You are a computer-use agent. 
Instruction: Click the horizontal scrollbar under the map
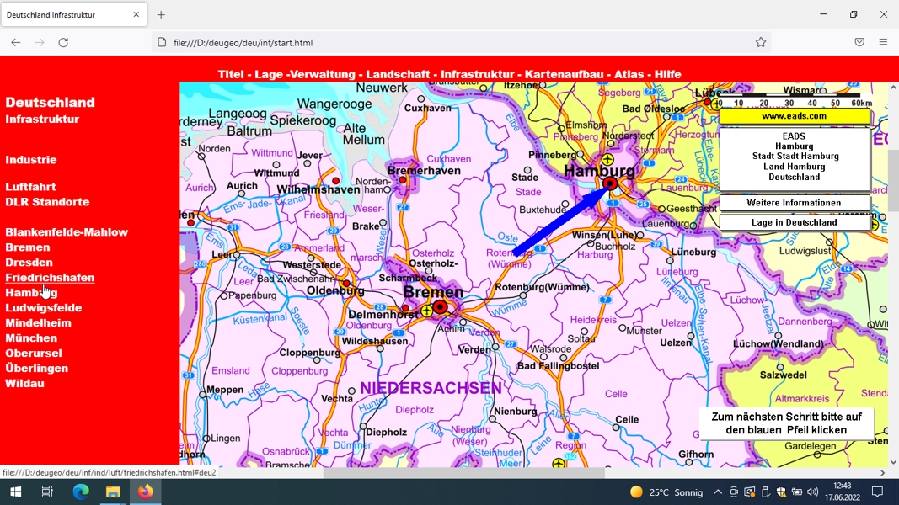pyautogui.click(x=463, y=473)
